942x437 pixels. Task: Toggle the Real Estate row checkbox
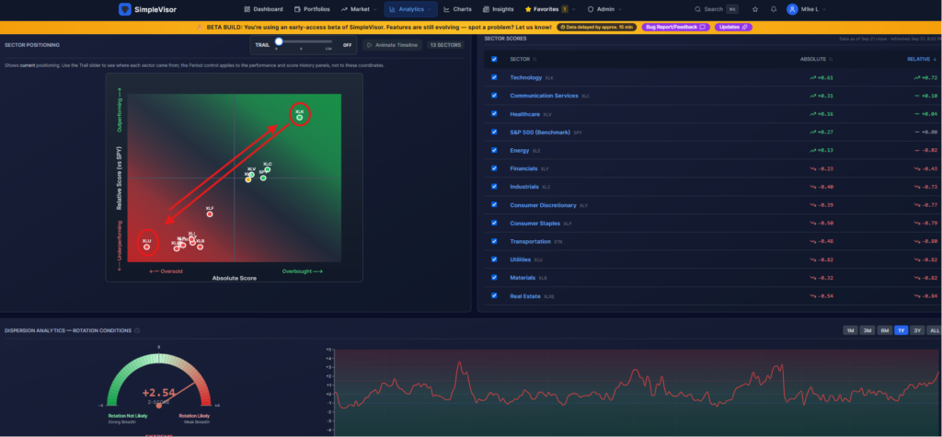pyautogui.click(x=494, y=295)
